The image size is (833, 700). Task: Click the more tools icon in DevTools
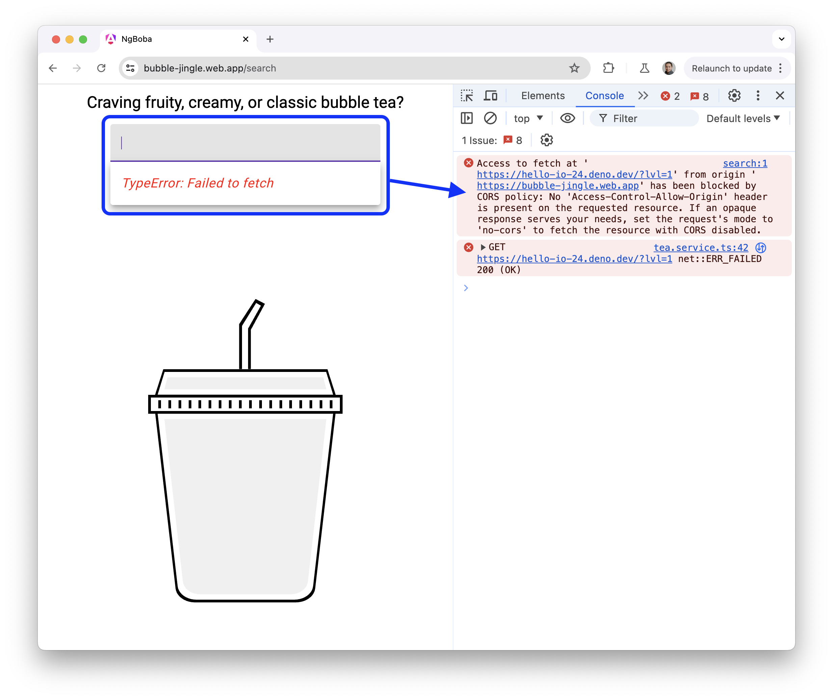756,96
